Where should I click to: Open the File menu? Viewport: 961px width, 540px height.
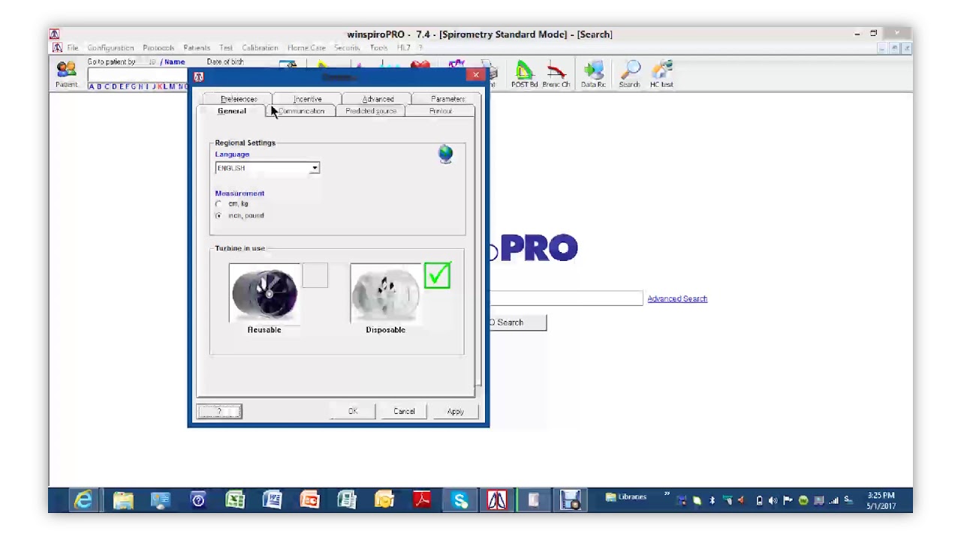(x=73, y=48)
